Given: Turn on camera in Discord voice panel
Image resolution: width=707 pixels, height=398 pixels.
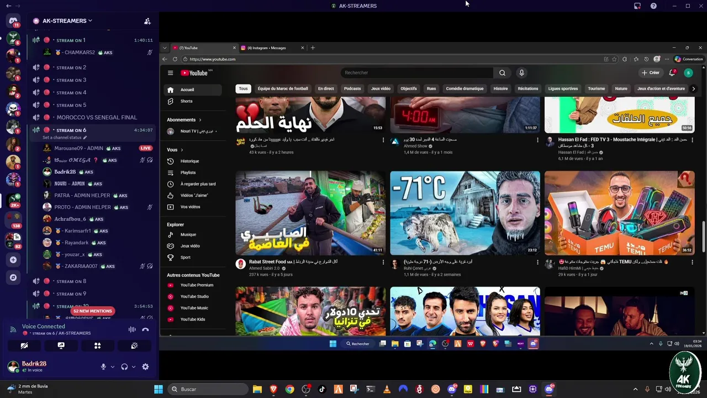Looking at the screenshot, I should coord(24,345).
